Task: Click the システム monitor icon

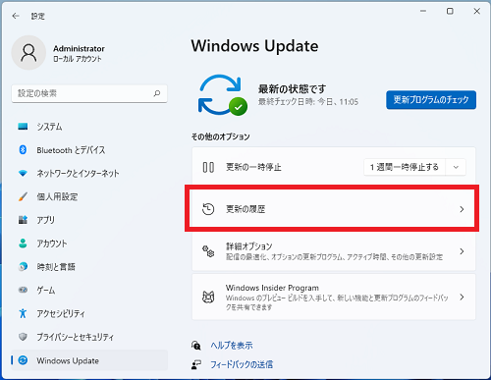Action: tap(23, 127)
